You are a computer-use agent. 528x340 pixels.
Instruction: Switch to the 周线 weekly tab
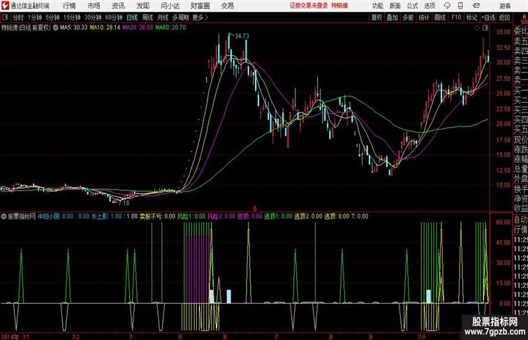(x=147, y=17)
